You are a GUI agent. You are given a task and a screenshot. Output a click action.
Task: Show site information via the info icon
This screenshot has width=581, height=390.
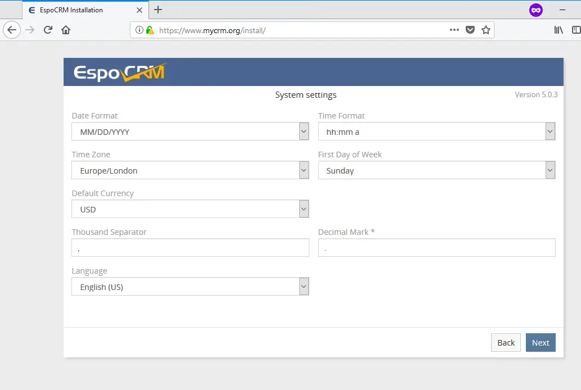click(139, 30)
